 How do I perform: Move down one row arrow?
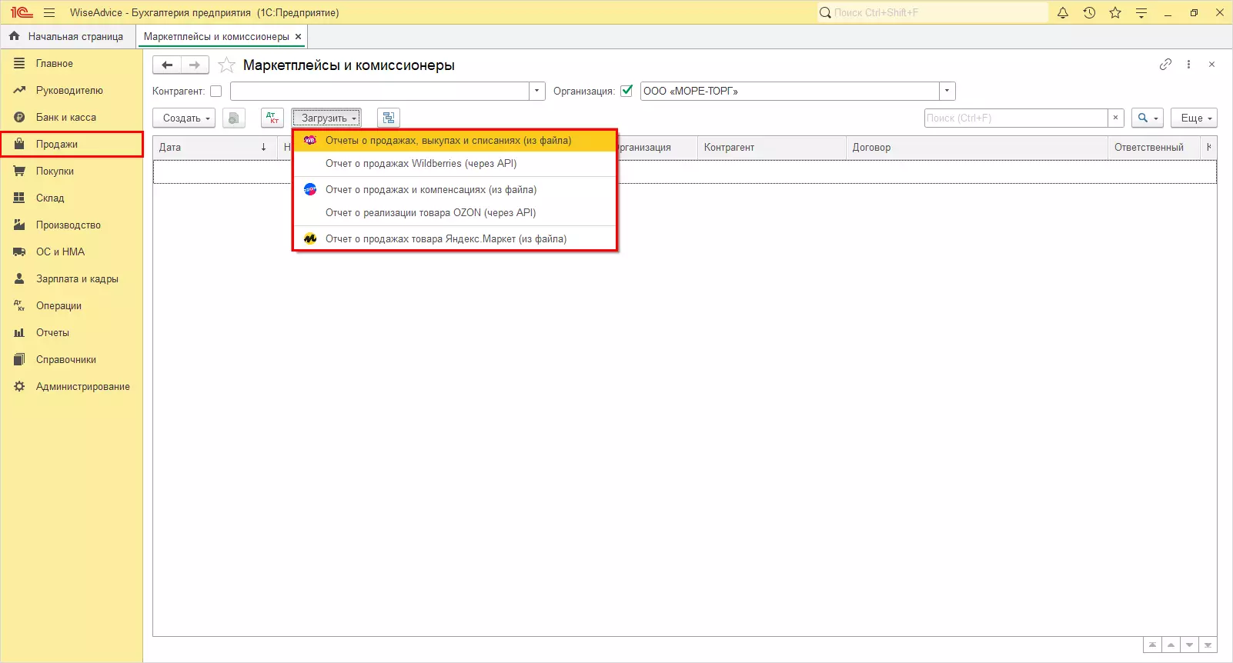point(1189,645)
